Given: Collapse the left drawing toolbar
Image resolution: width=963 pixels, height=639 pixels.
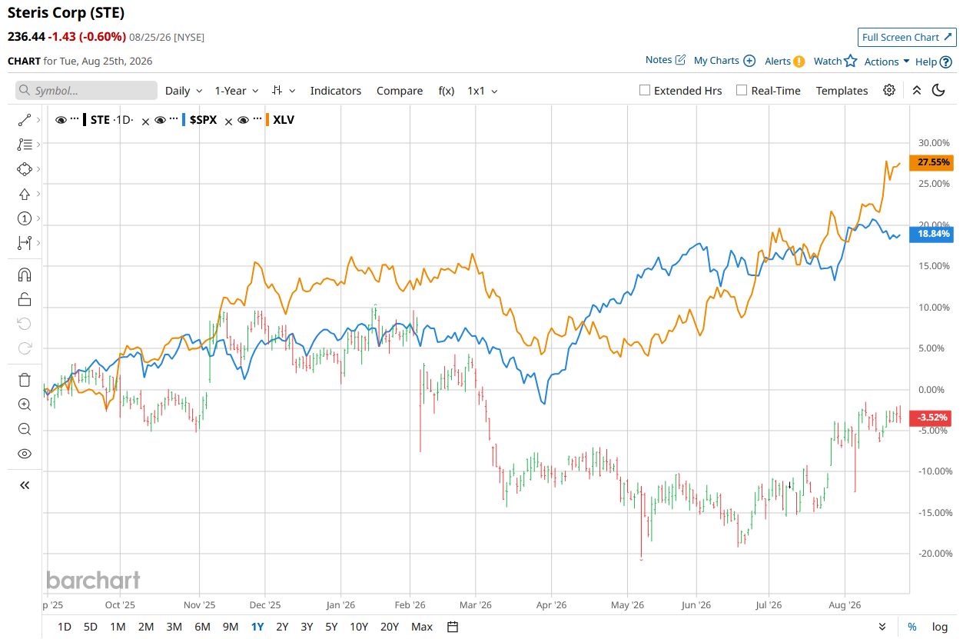Looking at the screenshot, I should pyautogui.click(x=24, y=485).
